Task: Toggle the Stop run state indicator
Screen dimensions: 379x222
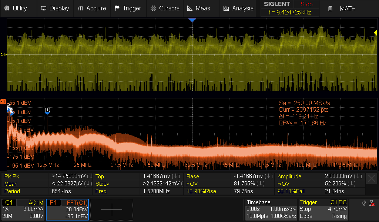Action: tap(306, 4)
